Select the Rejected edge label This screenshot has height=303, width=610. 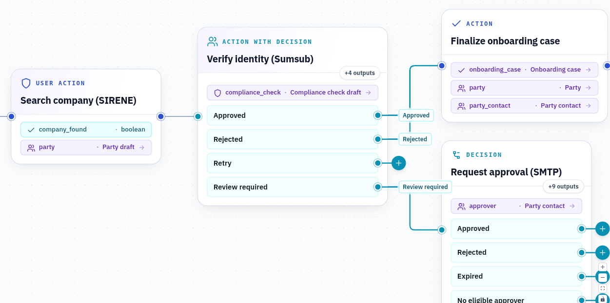click(x=415, y=139)
